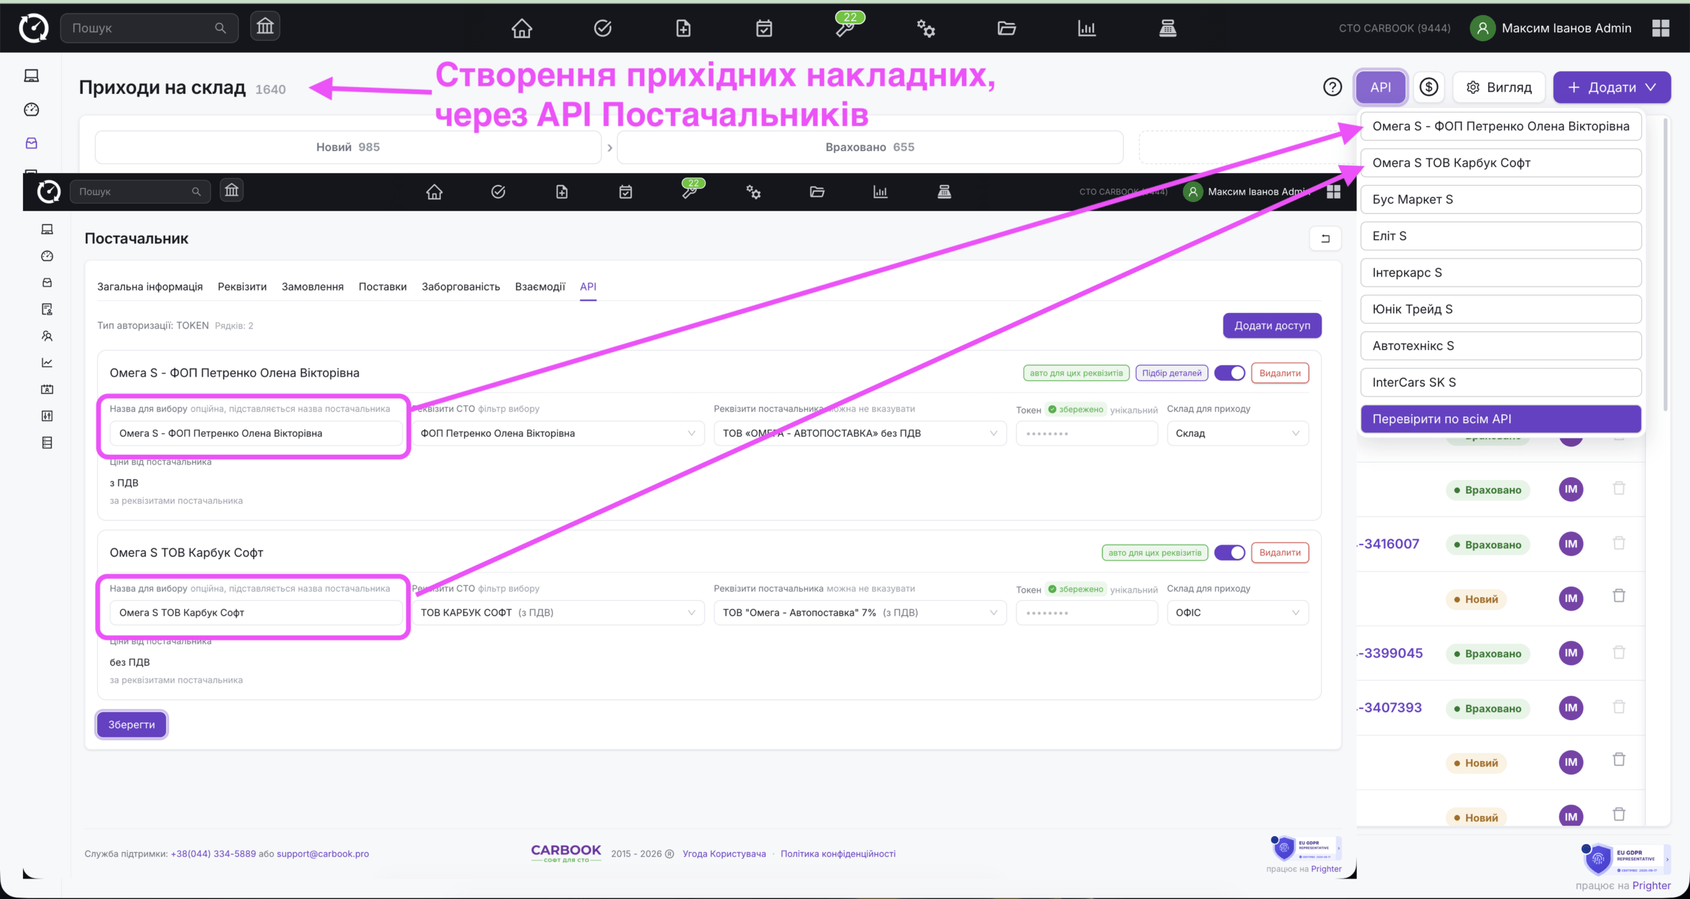Click the wrench icon with badge 22 in top bar
The image size is (1690, 899).
846,28
